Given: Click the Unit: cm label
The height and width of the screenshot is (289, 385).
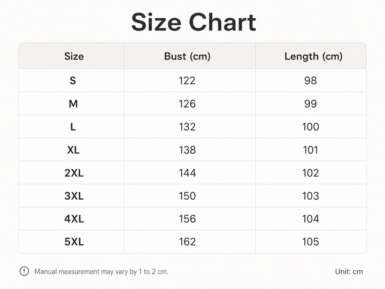Looking at the screenshot, I should 349,271.
